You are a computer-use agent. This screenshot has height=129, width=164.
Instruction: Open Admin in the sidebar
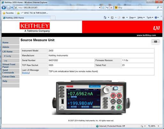click(x=6, y=47)
